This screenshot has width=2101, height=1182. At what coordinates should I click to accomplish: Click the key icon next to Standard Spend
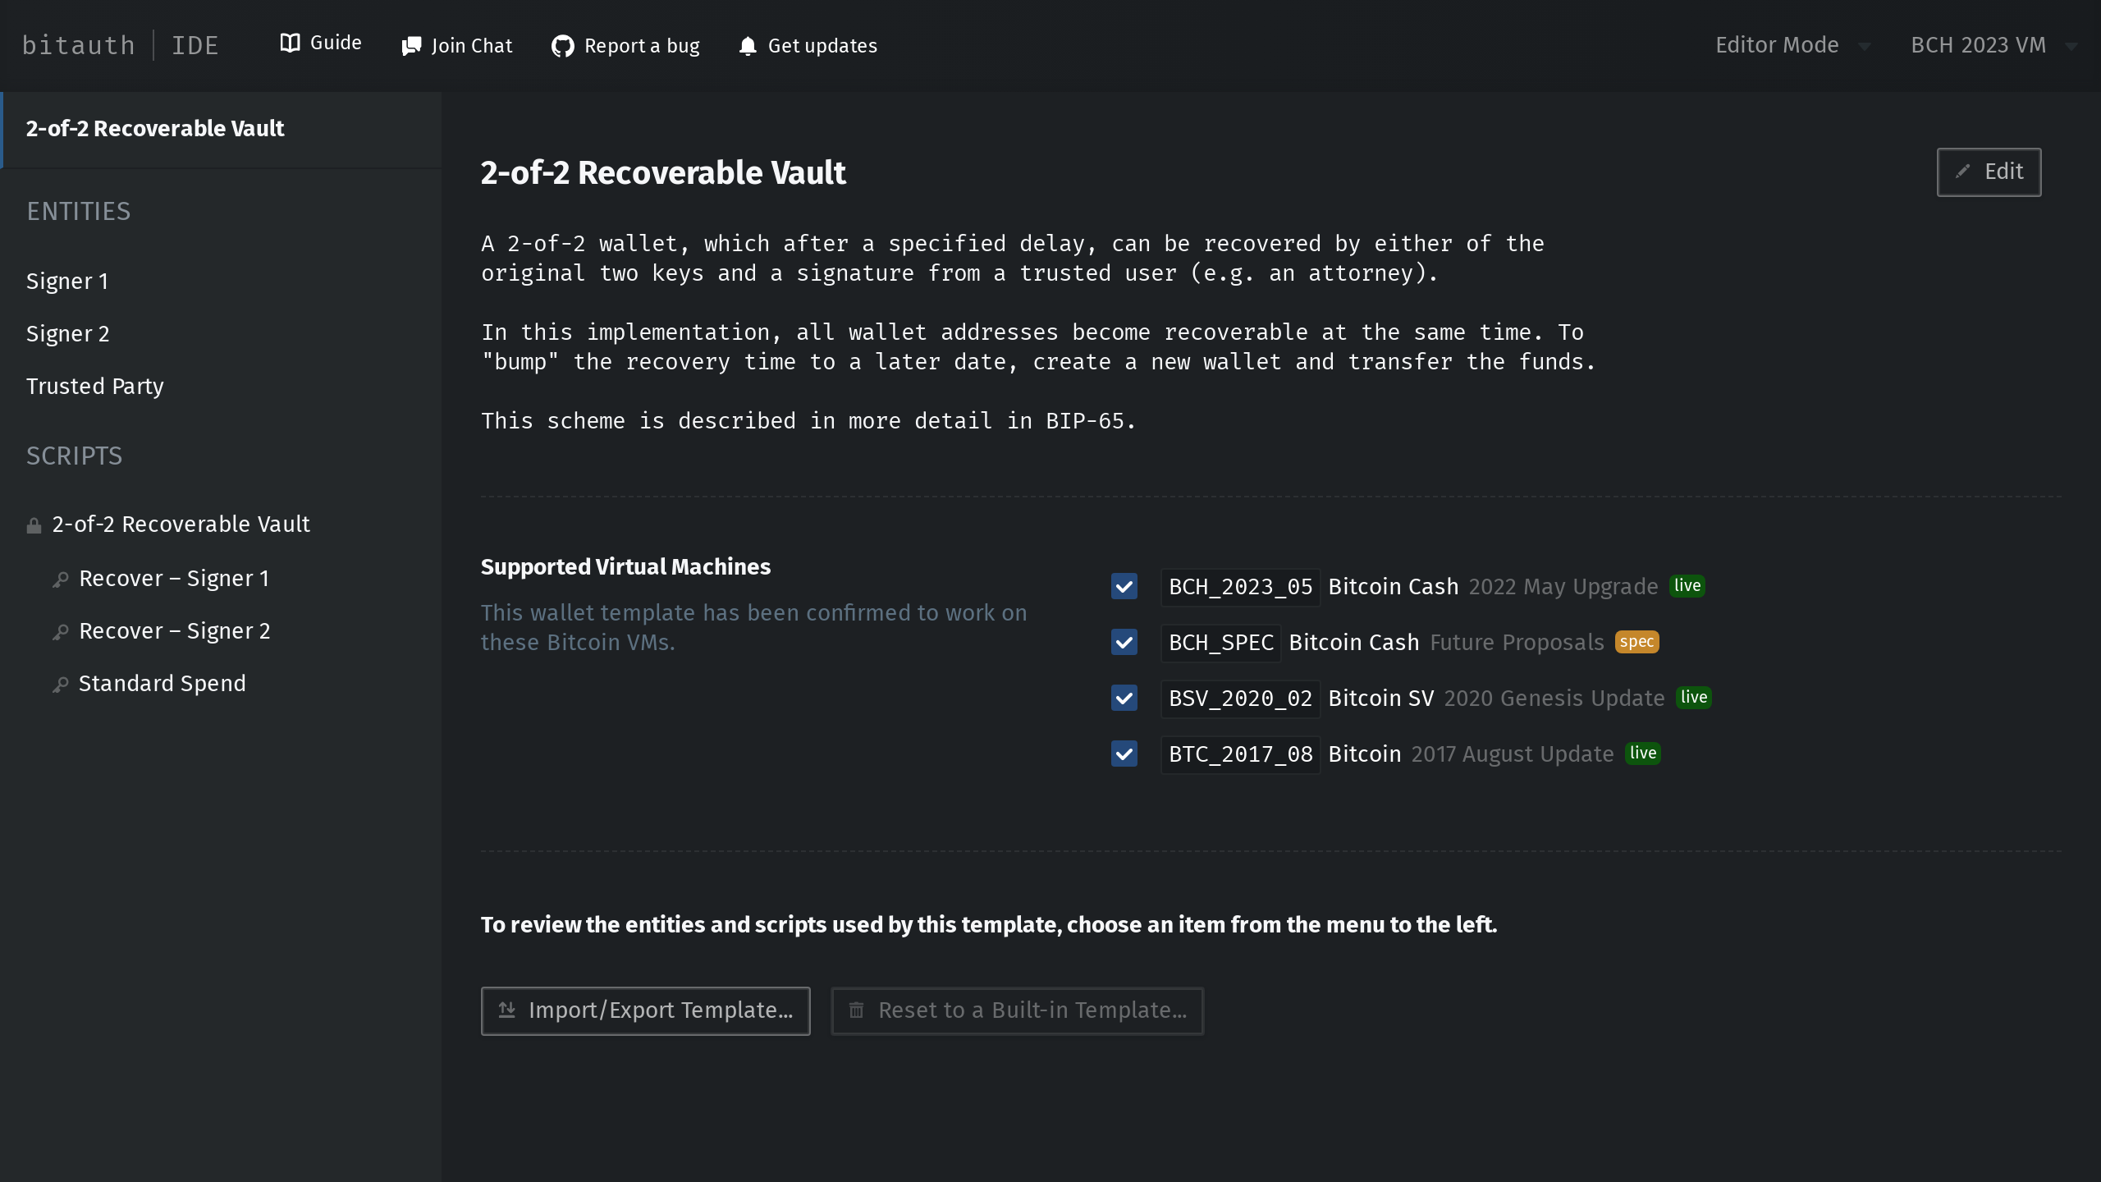(60, 685)
